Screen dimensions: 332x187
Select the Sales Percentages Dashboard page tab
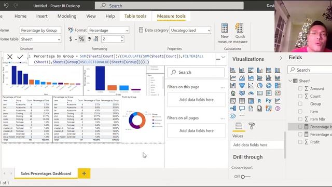pos(46,173)
